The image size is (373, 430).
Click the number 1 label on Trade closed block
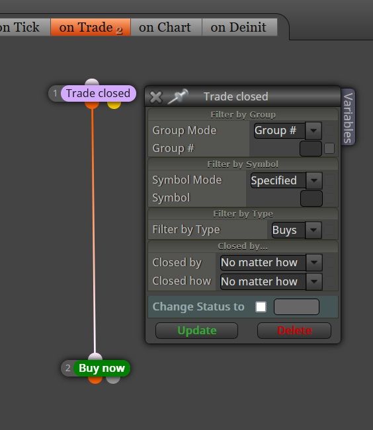[x=55, y=94]
